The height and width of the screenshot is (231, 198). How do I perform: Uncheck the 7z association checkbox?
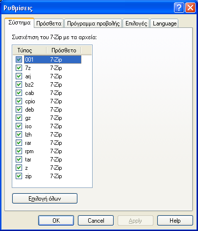[19, 68]
